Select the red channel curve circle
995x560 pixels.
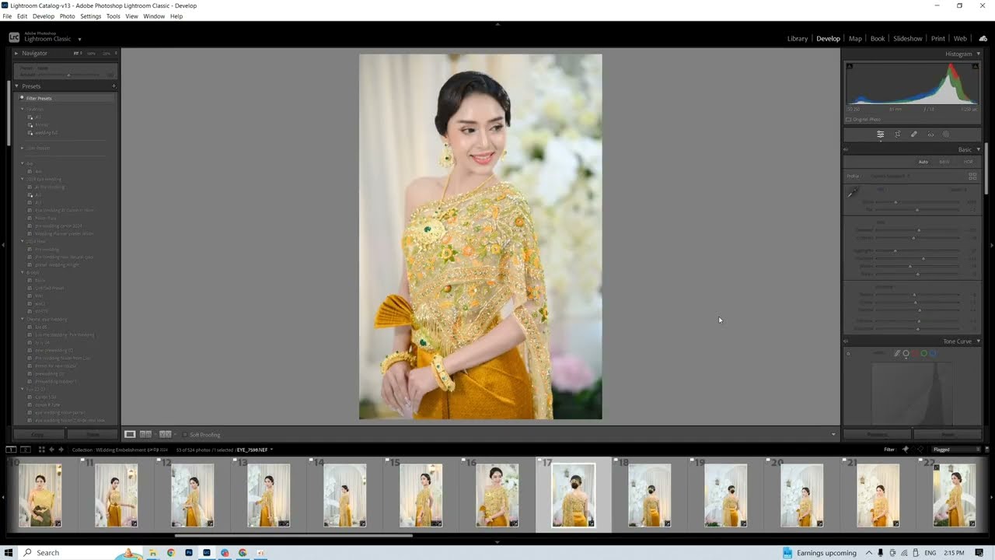click(x=915, y=353)
